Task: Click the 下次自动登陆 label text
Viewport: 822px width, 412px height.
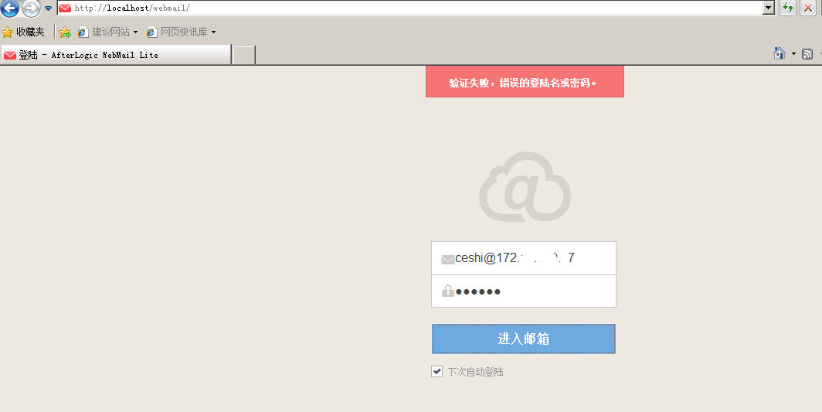Action: click(x=475, y=372)
